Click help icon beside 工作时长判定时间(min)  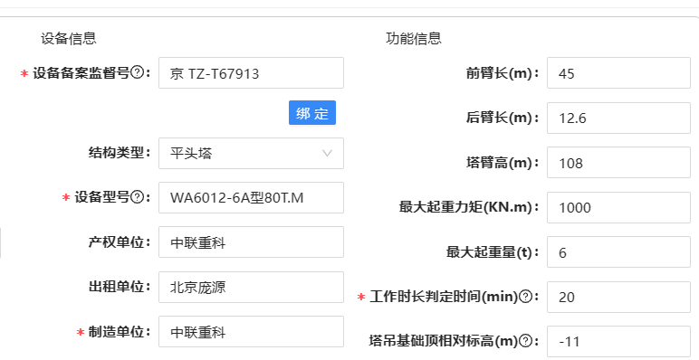[526, 297]
